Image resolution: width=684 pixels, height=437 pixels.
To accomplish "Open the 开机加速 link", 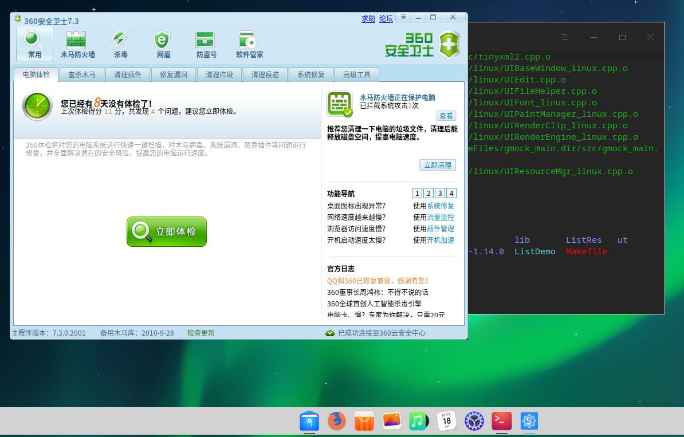I will 441,240.
